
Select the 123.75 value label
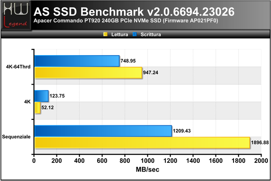[57, 96]
